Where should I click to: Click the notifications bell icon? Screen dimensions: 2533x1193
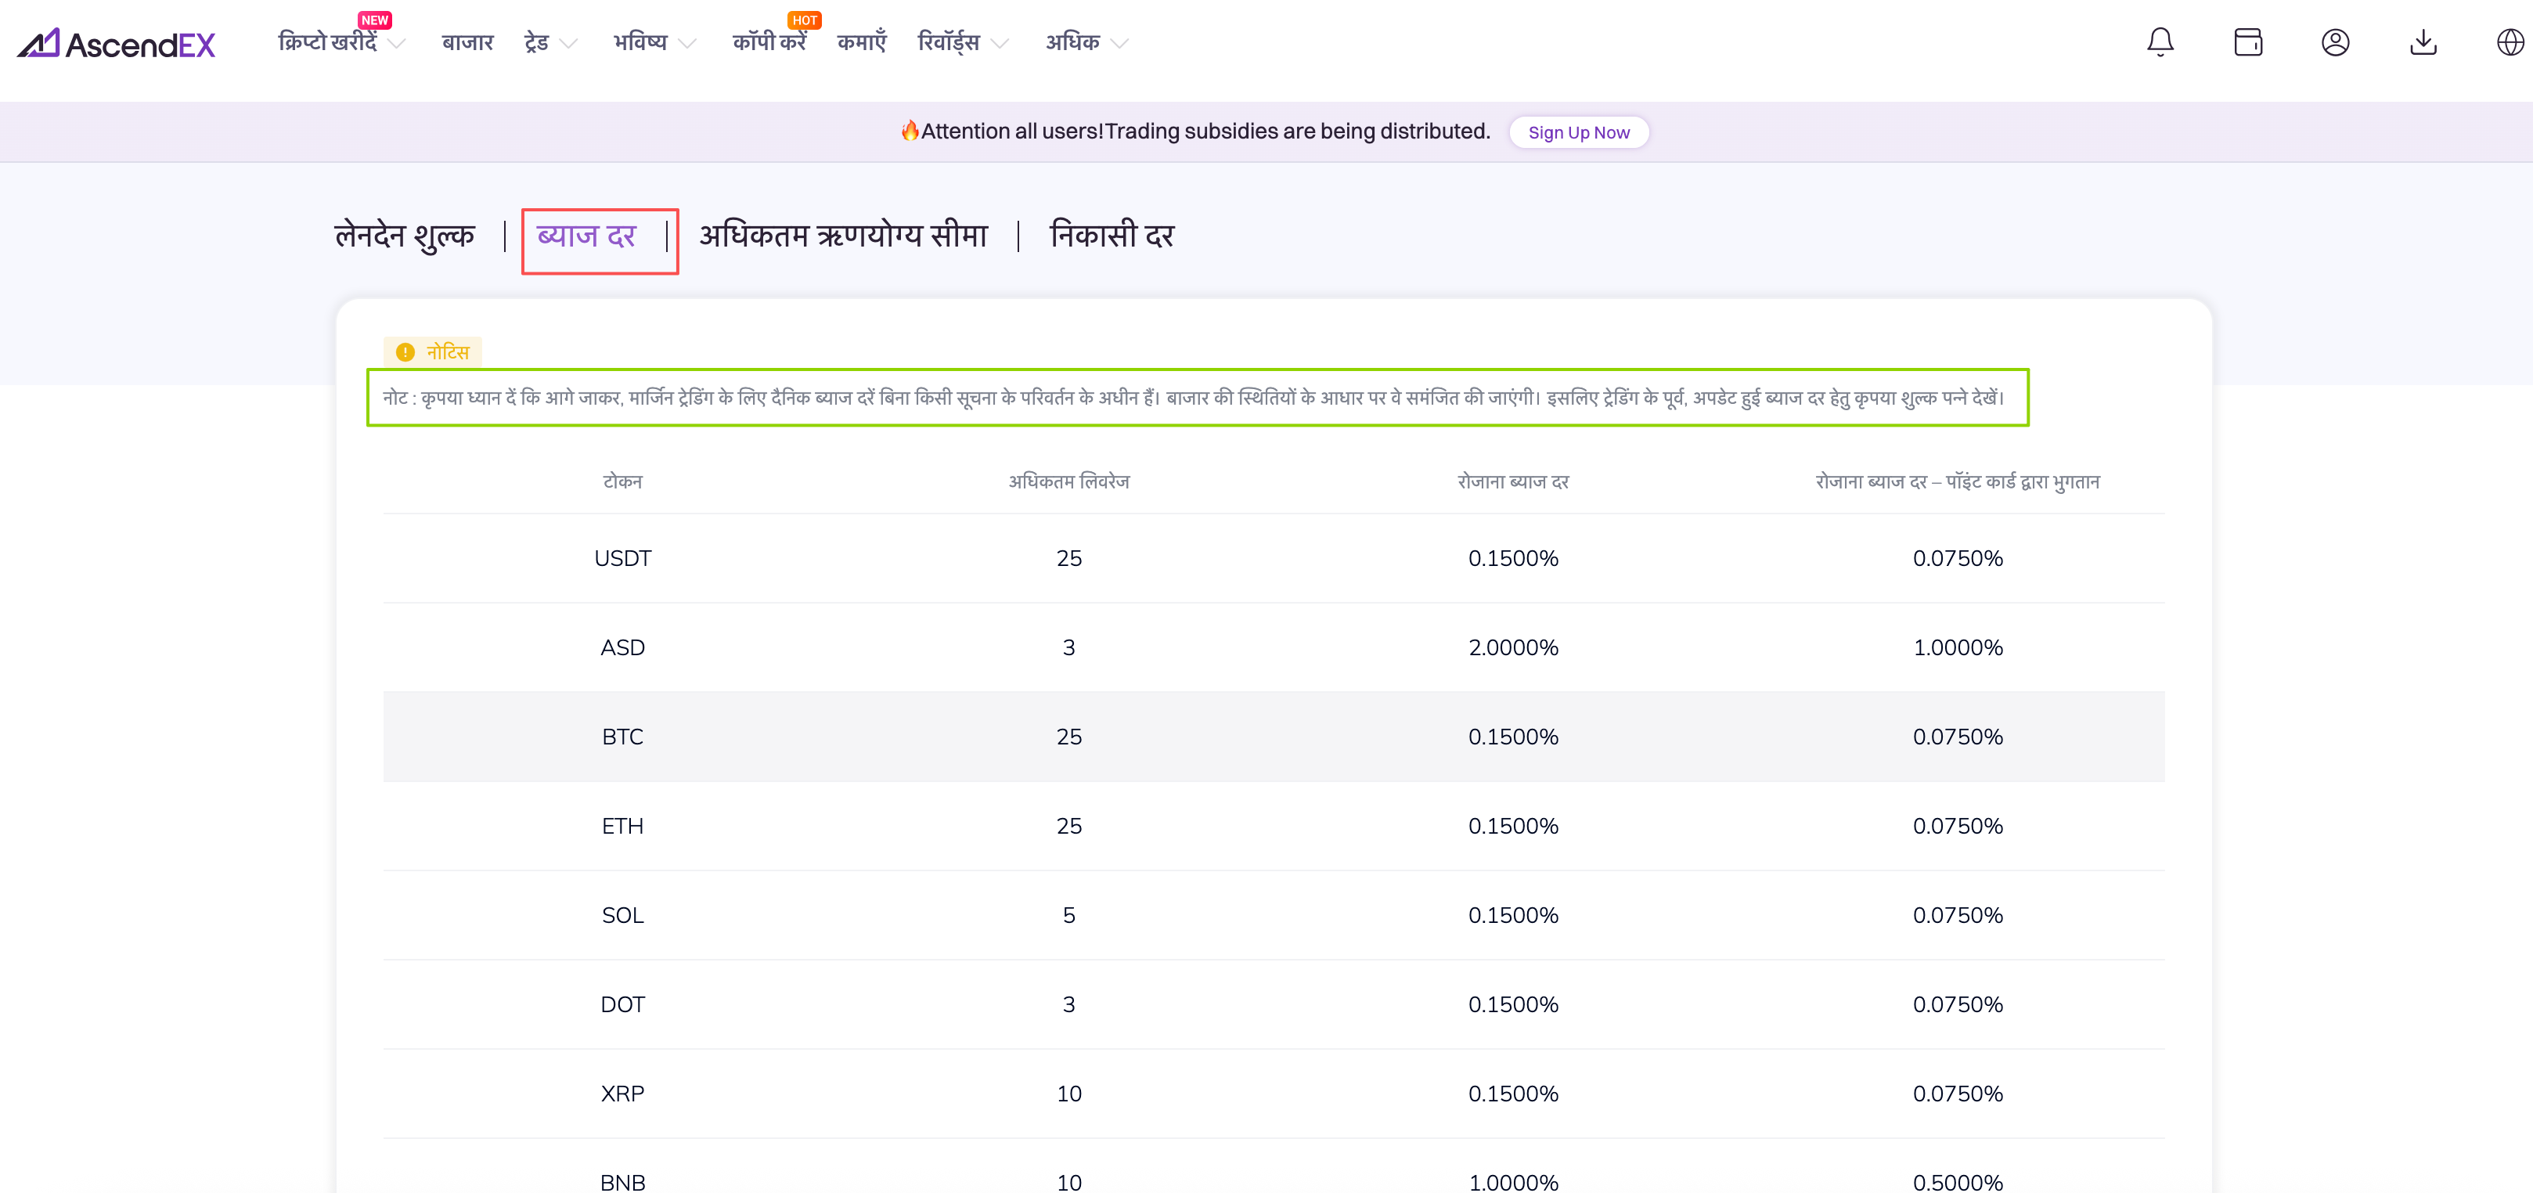[2160, 42]
